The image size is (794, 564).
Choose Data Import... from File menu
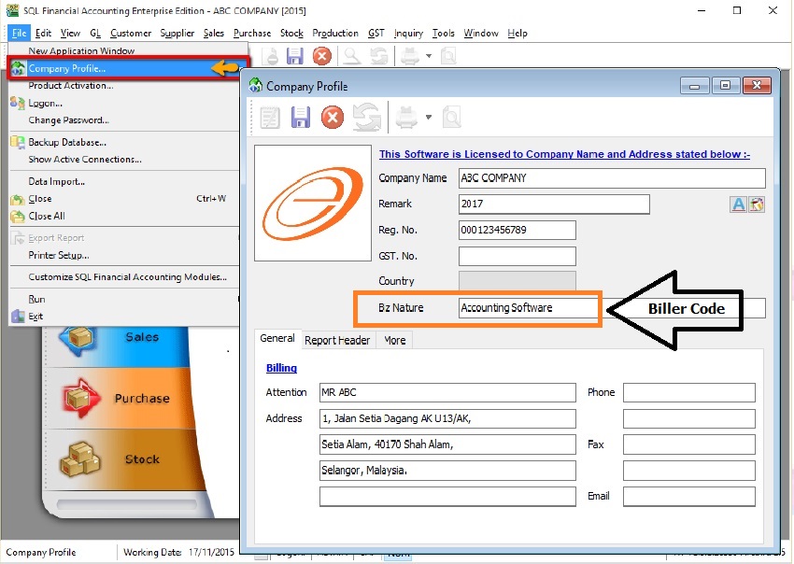point(123,181)
